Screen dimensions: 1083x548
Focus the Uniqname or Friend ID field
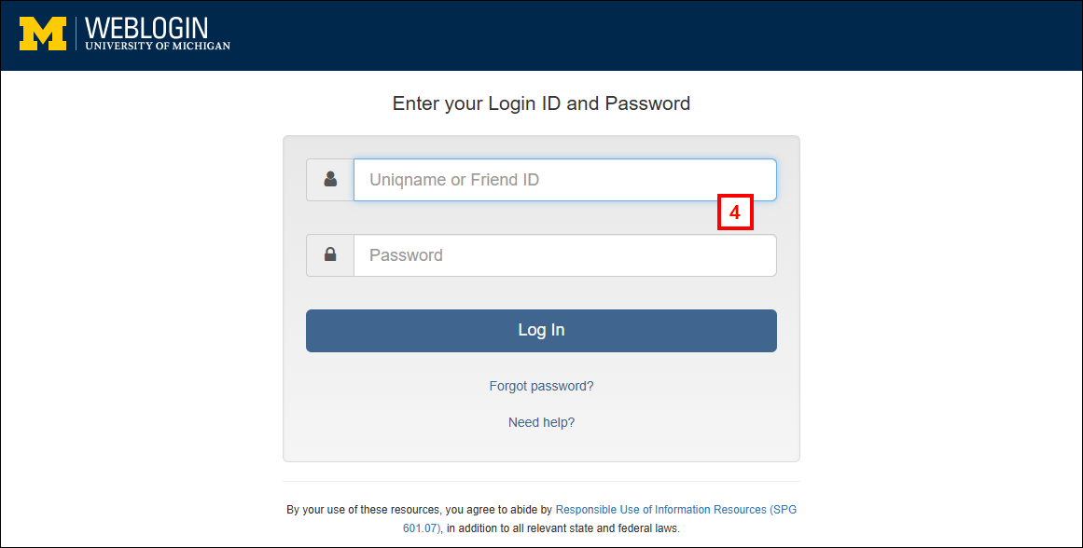[564, 180]
